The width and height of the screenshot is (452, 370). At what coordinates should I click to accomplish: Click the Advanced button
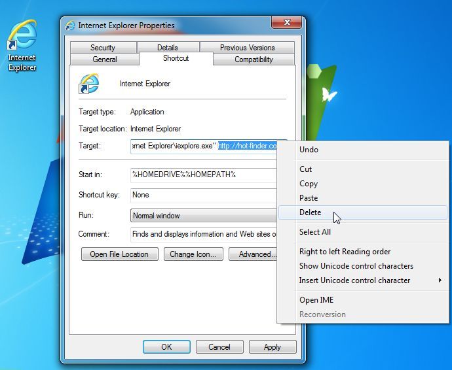tap(253, 254)
